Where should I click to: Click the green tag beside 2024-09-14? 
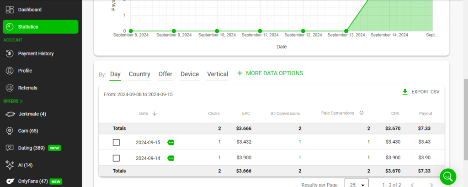[171, 158]
